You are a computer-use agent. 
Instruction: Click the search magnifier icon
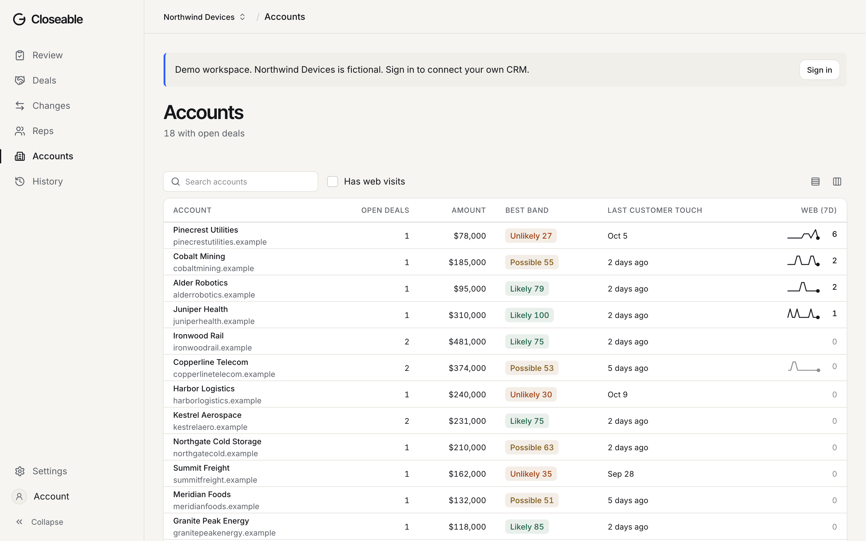pyautogui.click(x=176, y=182)
